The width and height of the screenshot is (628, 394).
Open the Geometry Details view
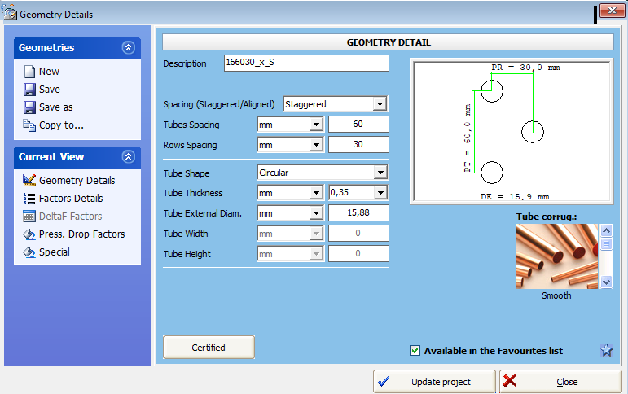point(77,180)
